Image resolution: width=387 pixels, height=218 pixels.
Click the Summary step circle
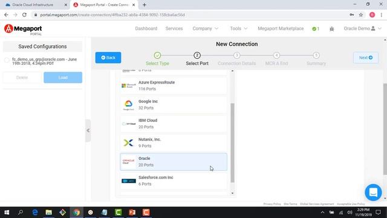coord(316,55)
